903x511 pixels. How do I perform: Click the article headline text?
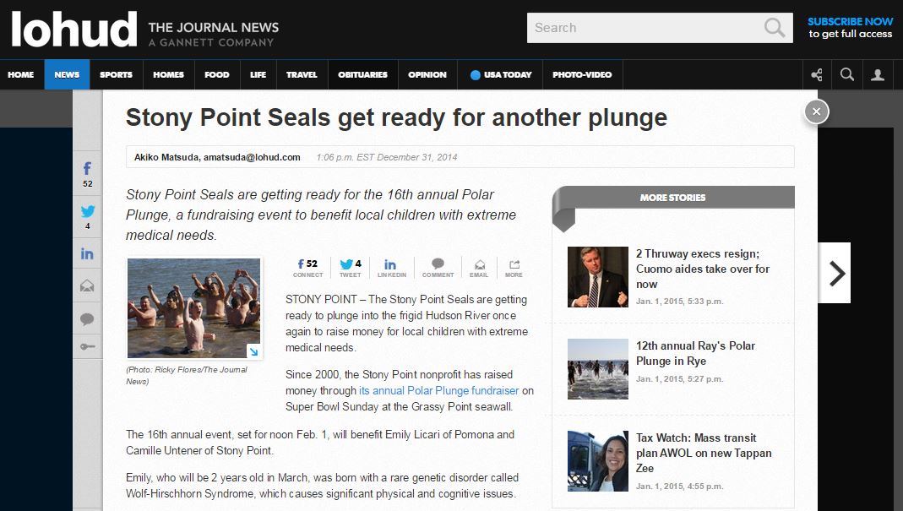(x=396, y=117)
